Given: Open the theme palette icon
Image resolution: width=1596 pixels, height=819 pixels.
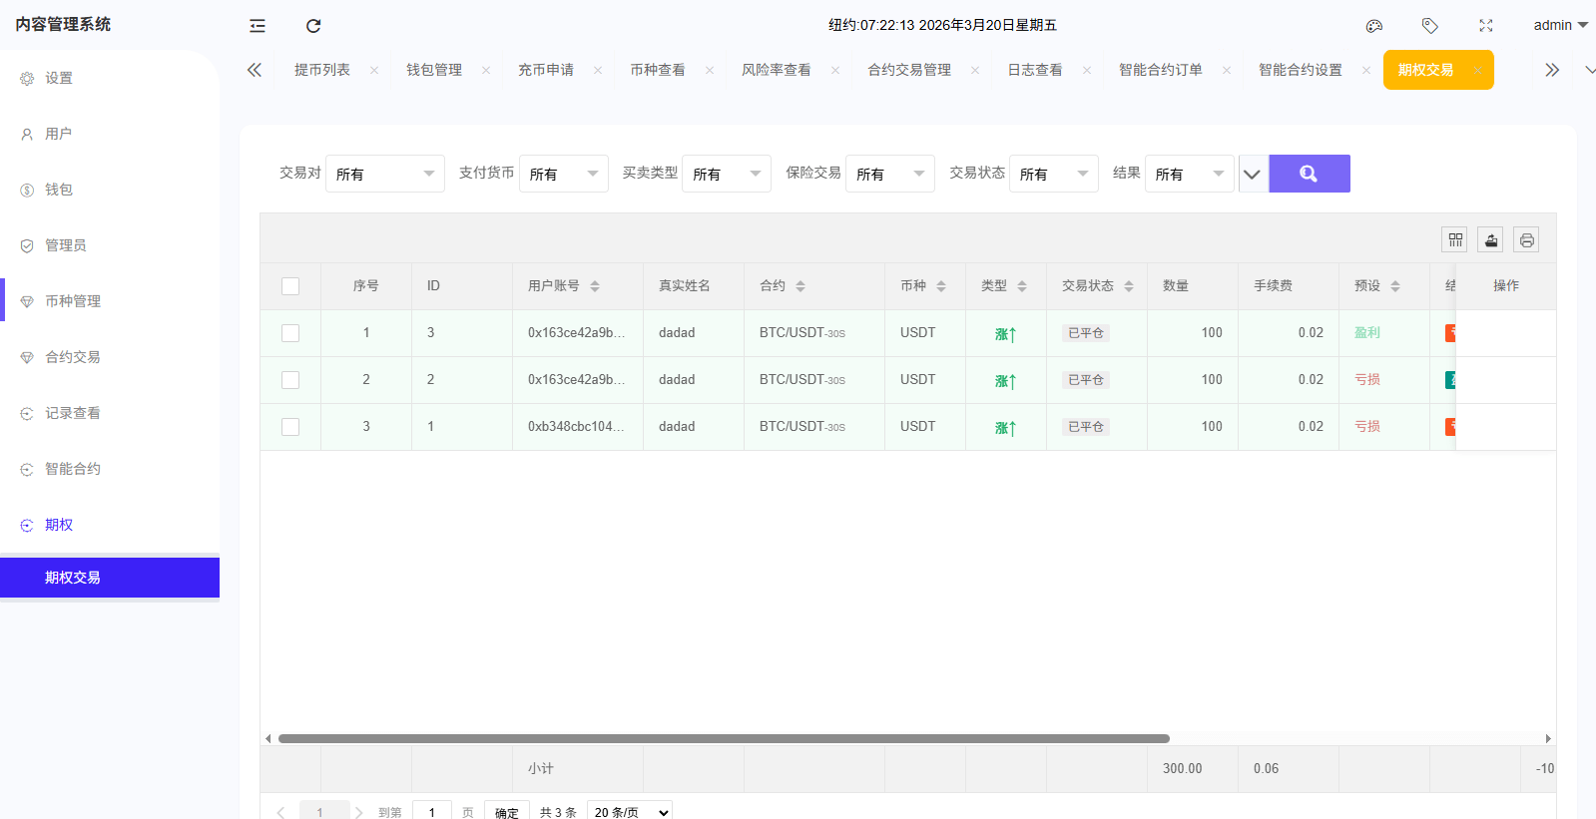Looking at the screenshot, I should tap(1374, 26).
